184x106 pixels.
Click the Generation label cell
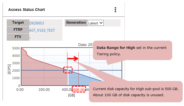pos(76,23)
